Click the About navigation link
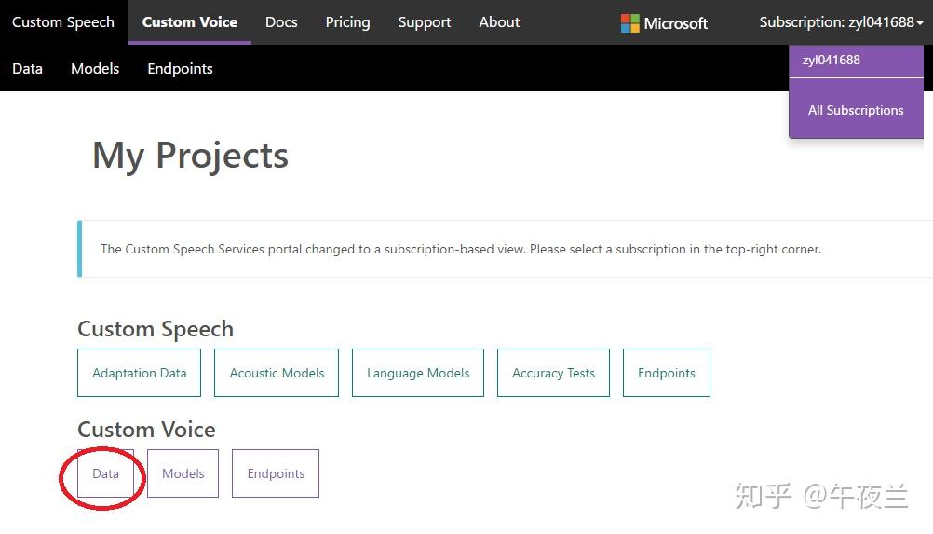The image size is (933, 534). 499,22
